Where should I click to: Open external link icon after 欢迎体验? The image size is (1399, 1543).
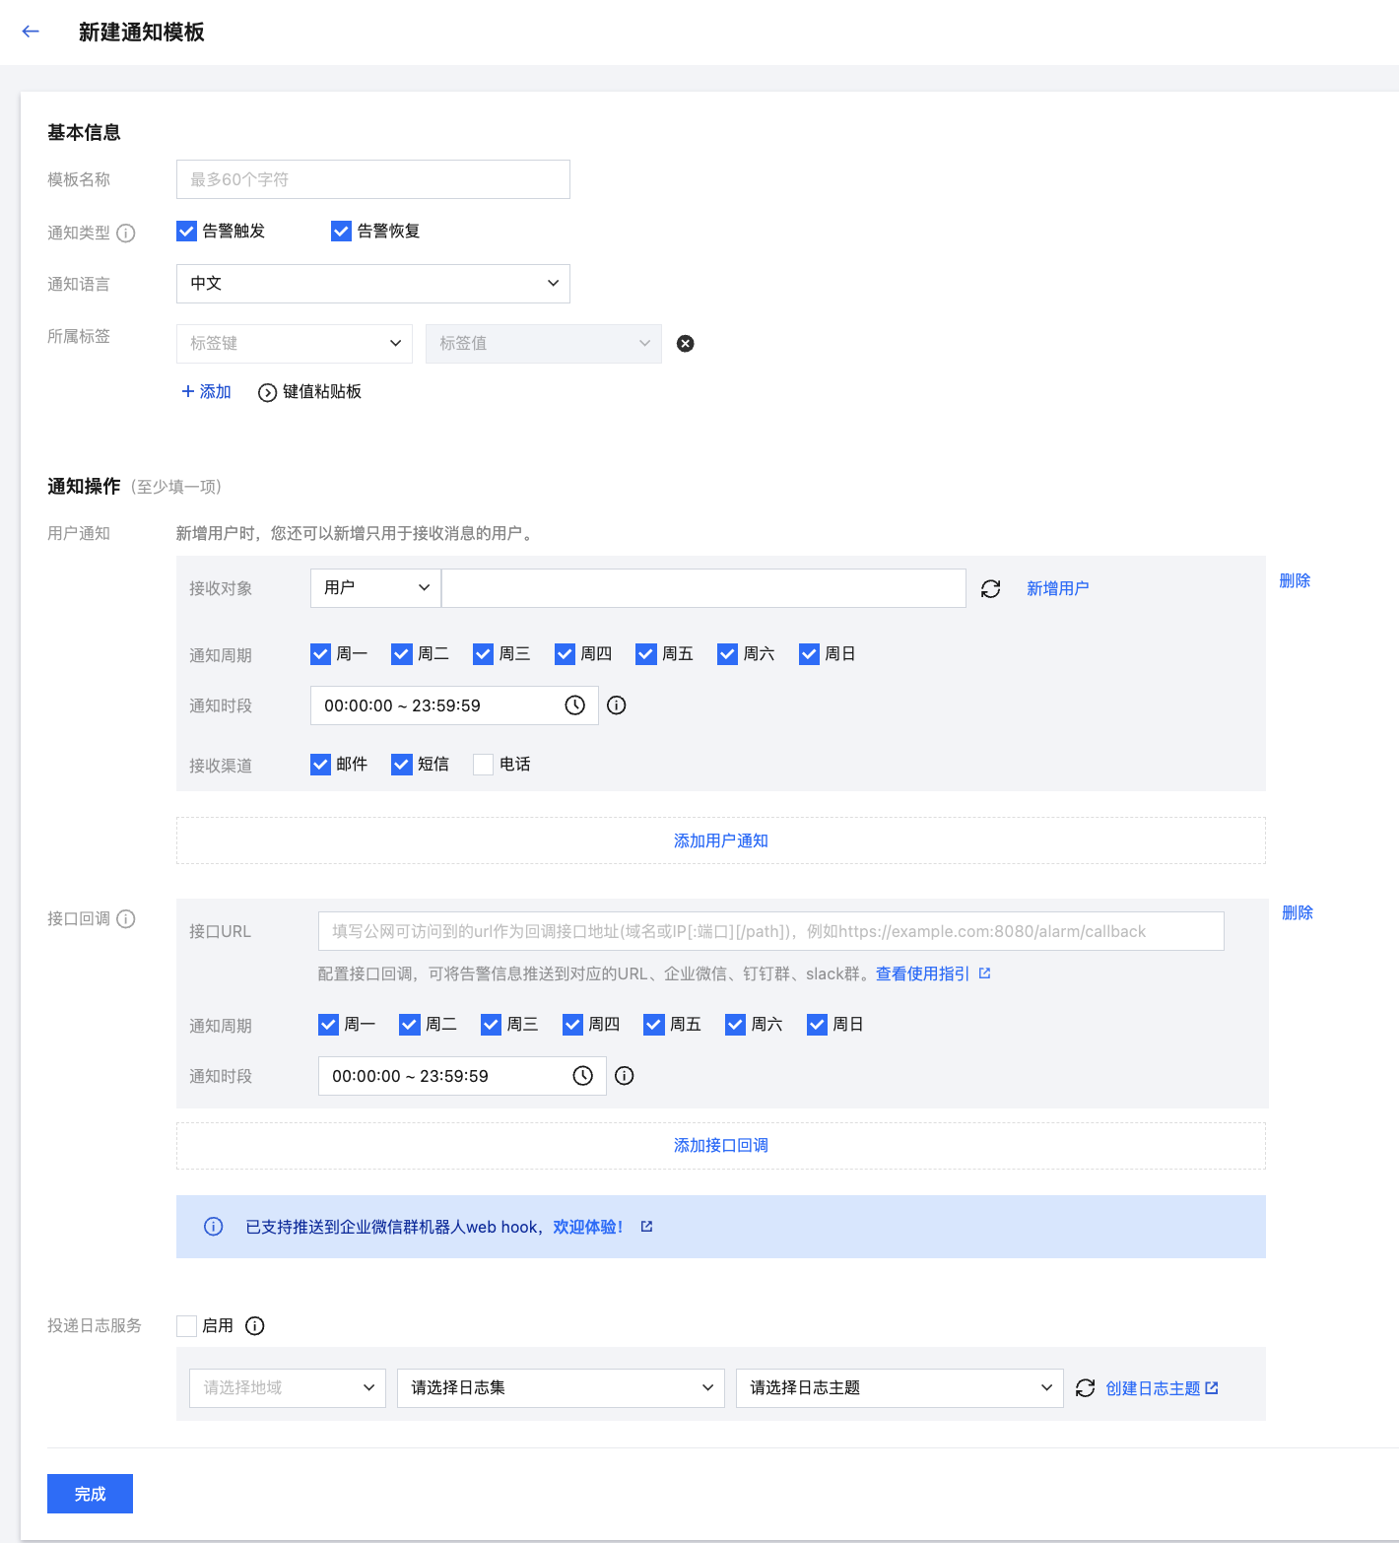tap(646, 1227)
